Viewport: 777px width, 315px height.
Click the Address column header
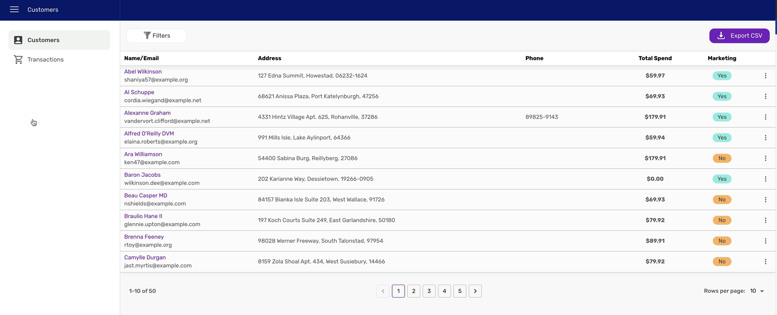point(270,58)
